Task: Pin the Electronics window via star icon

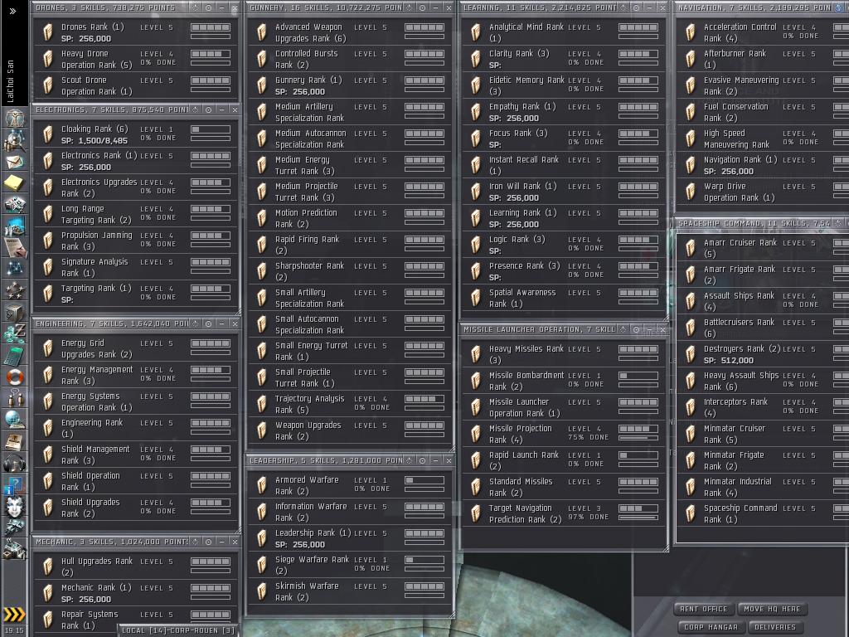Action: (x=196, y=109)
